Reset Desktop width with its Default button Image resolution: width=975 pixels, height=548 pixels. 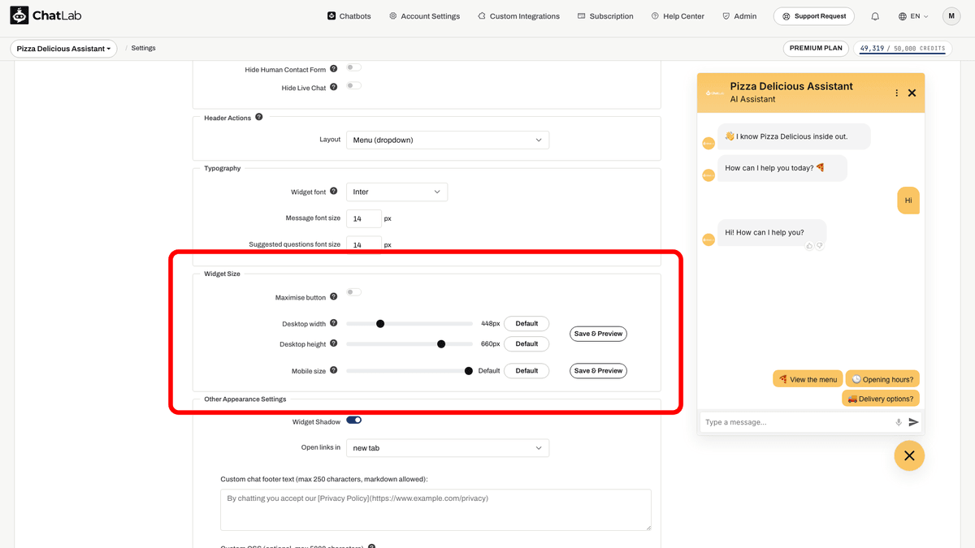(x=526, y=323)
